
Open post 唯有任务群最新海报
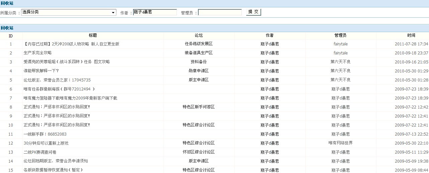(x=59, y=89)
